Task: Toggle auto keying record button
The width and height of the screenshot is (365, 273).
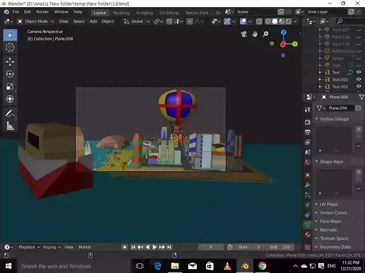Action: pyautogui.click(x=125, y=247)
